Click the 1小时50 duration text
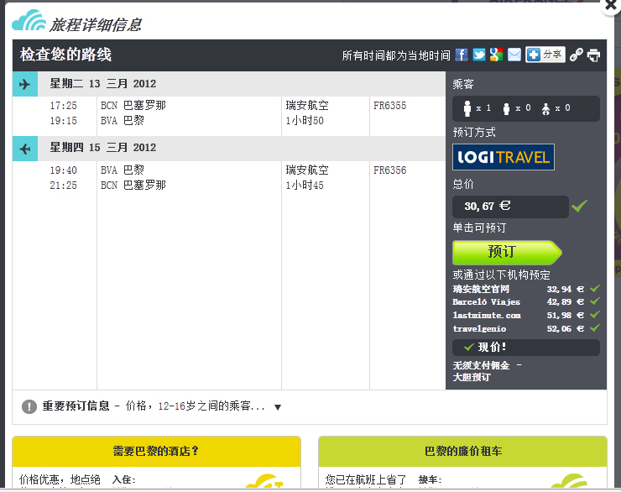This screenshot has width=621, height=492. [305, 121]
